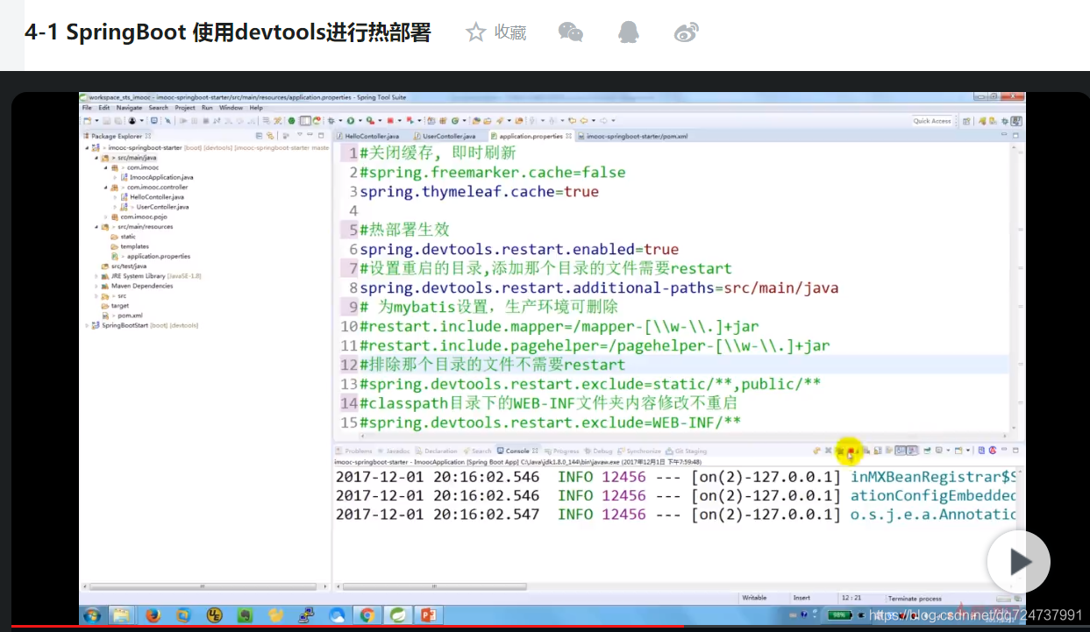This screenshot has width=1090, height=632.
Task: Click the green Spring Boot Dashboard toolbar icon
Action: [x=291, y=121]
